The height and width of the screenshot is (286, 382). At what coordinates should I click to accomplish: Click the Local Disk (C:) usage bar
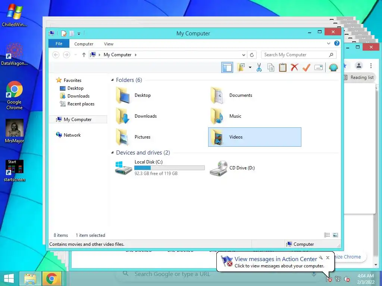point(169,168)
